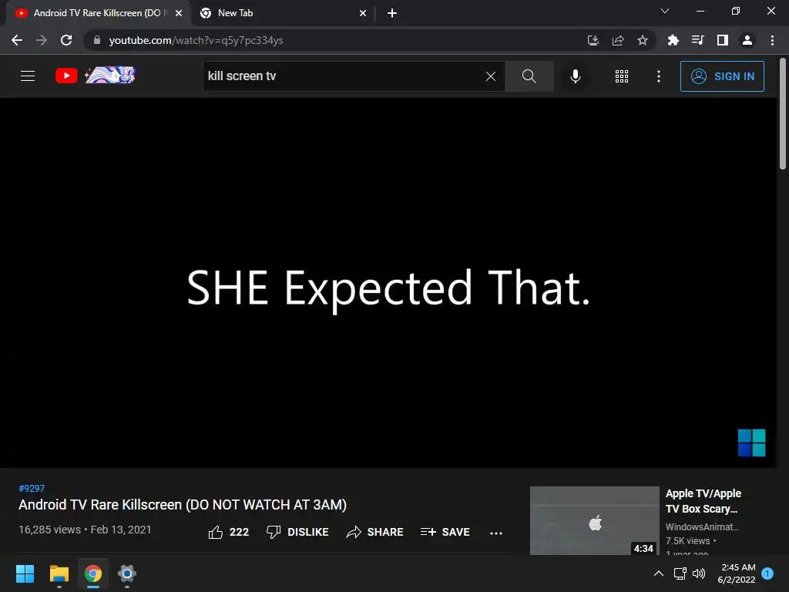Clear the search box text
This screenshot has width=789, height=592.
point(491,76)
